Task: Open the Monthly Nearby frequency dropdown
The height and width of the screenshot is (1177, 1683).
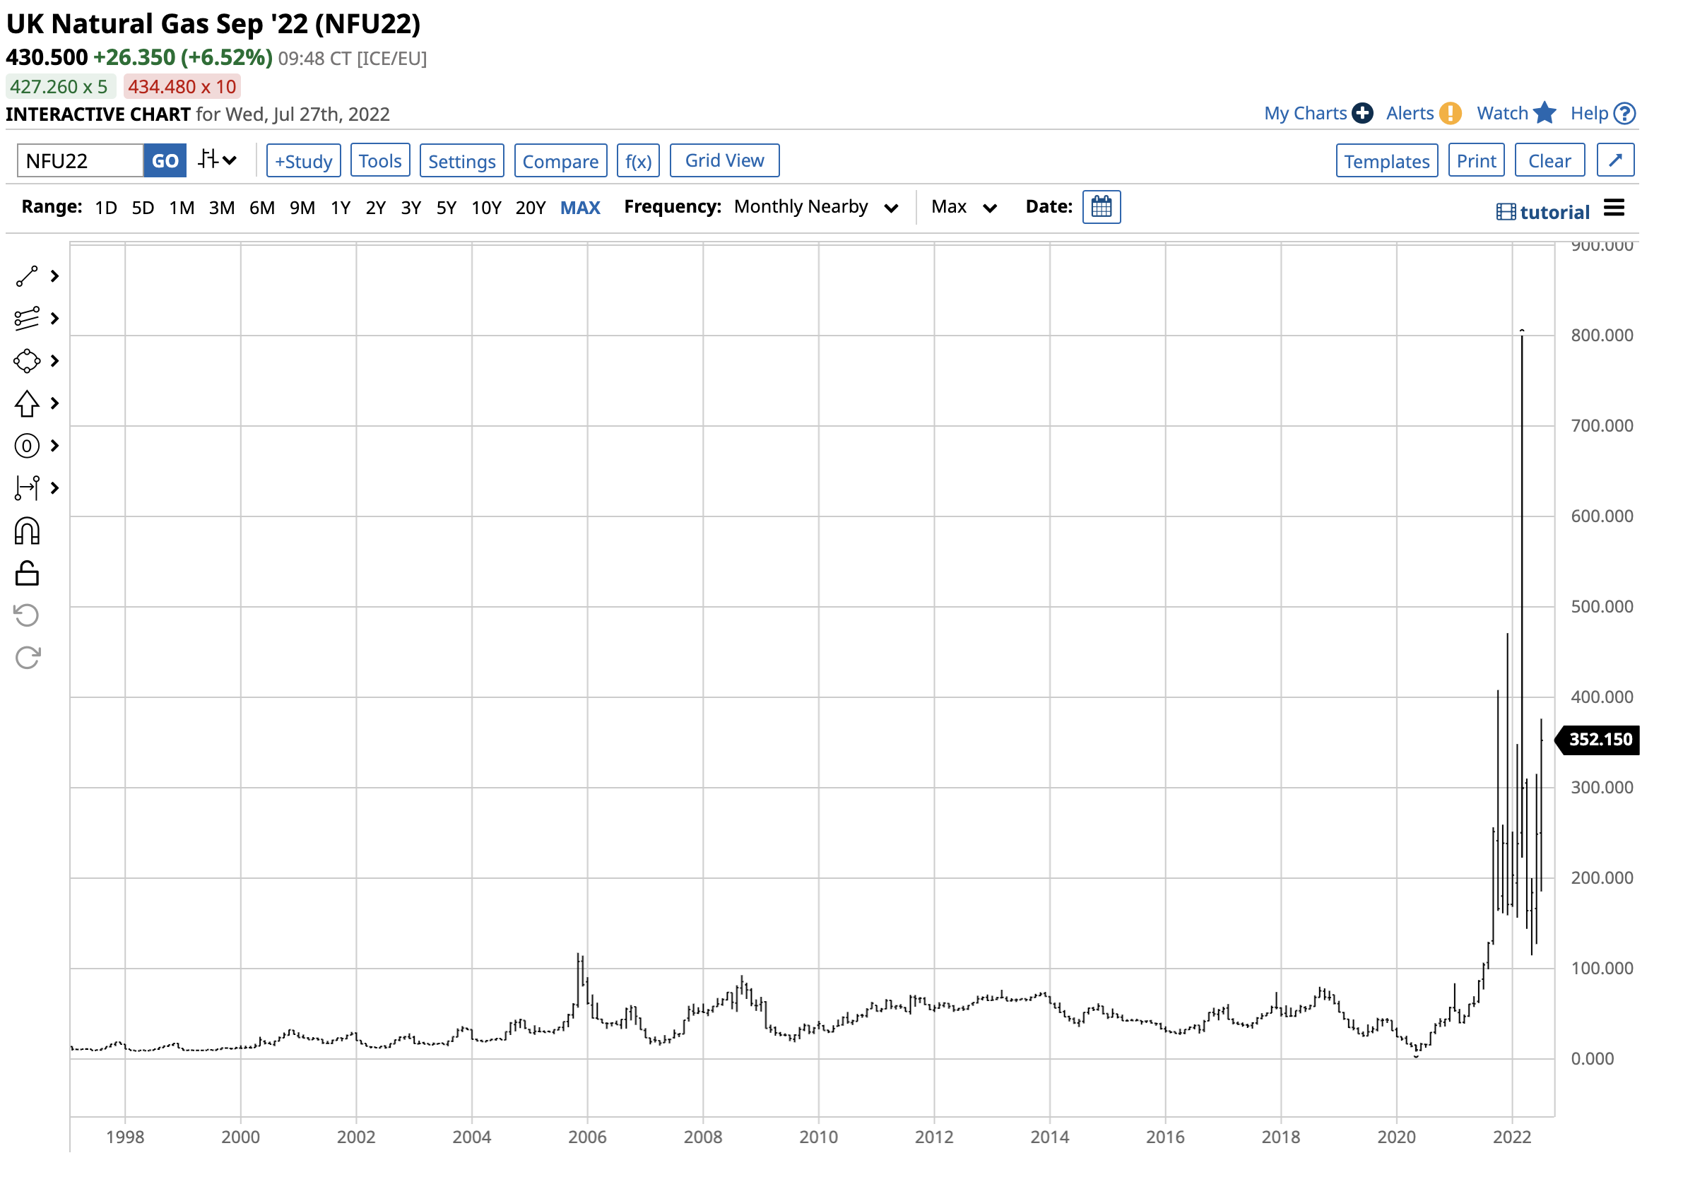Action: 817,208
